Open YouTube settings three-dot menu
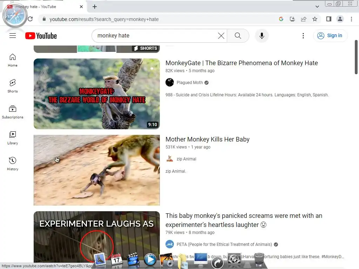 click(x=303, y=36)
